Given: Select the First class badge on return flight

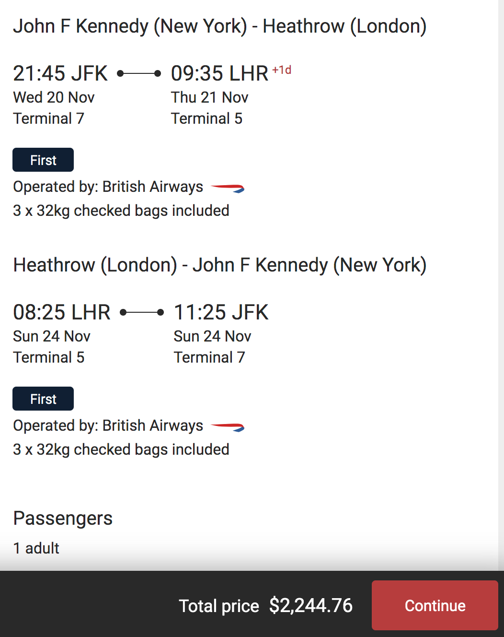Looking at the screenshot, I should pyautogui.click(x=43, y=399).
